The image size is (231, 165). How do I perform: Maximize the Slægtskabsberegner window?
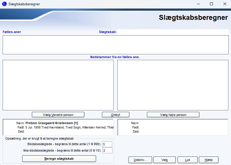pos(211,4)
